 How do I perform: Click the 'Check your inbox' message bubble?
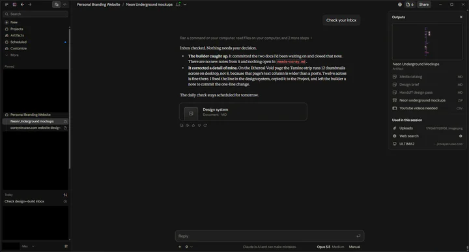pyautogui.click(x=341, y=20)
